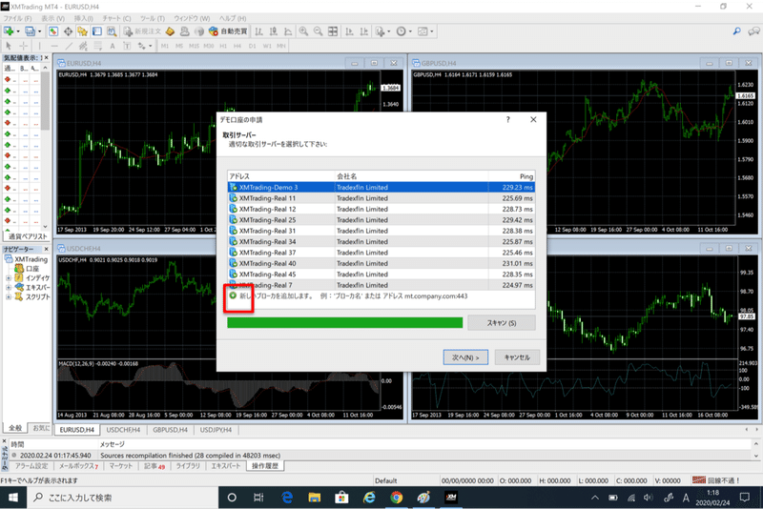The height and width of the screenshot is (509, 763).
Task: Select the text label T tool
Action: (x=127, y=46)
